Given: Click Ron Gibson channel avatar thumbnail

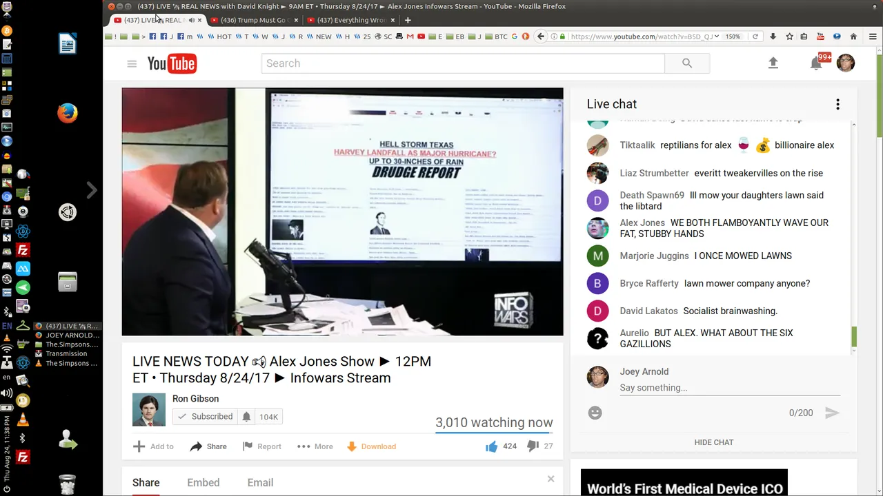Looking at the screenshot, I should [149, 410].
